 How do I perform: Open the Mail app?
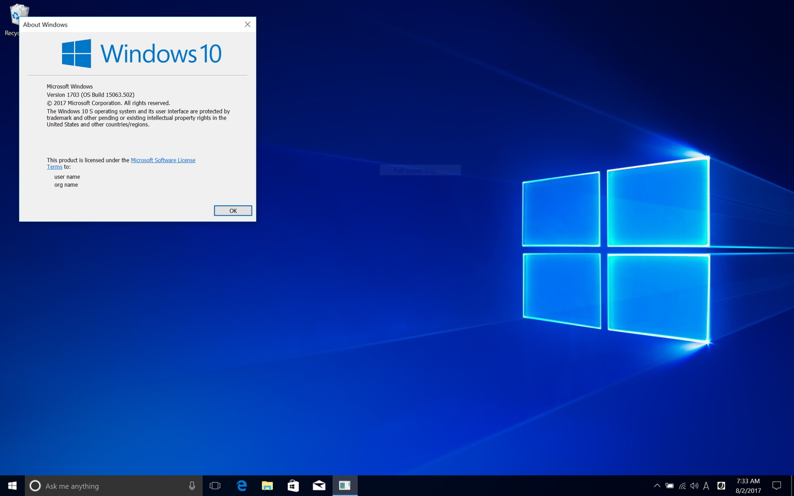coord(319,485)
